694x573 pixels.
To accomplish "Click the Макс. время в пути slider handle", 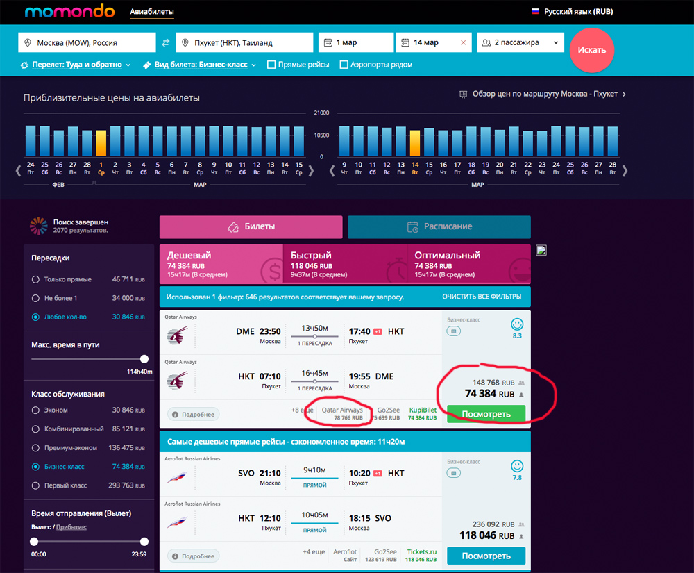I will click(144, 359).
